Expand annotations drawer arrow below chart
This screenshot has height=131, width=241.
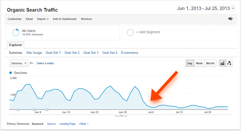coord(121,115)
